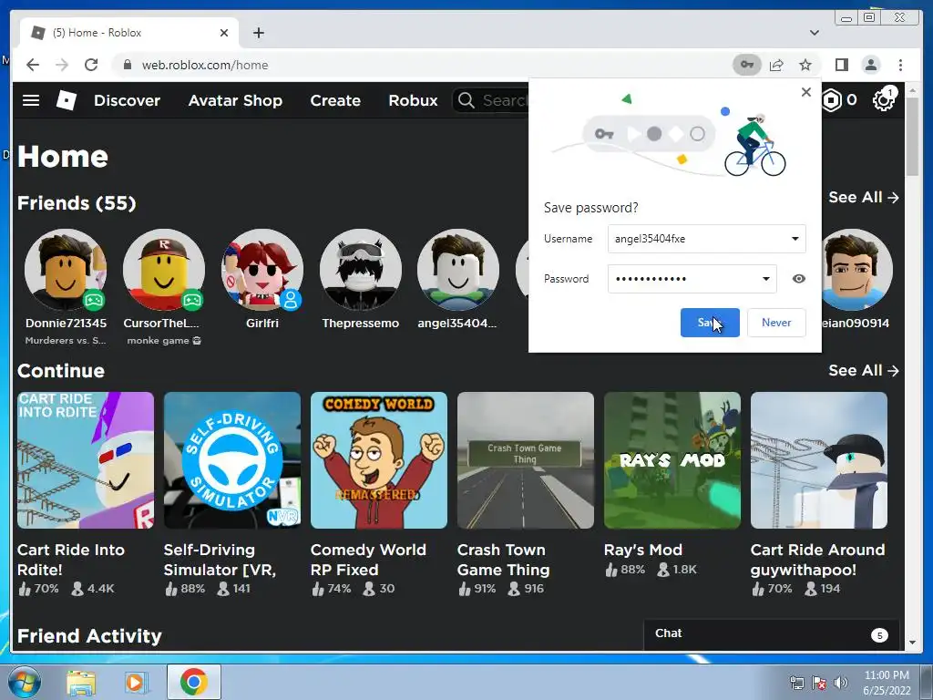
Task: Open Cart Ride Into Rdite! game thumbnail
Action: [86, 460]
